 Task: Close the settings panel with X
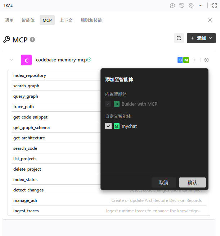click(x=210, y=20)
